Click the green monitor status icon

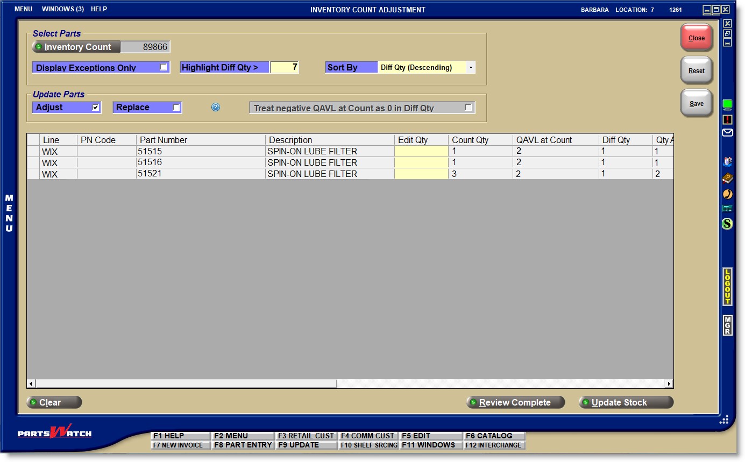727,104
